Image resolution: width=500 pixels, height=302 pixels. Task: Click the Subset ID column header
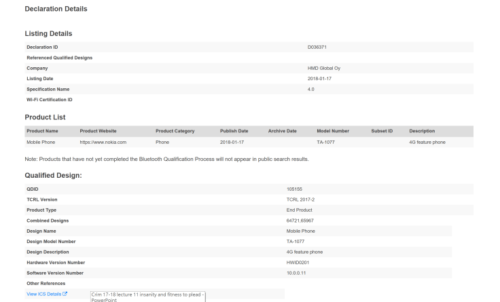[382, 131]
